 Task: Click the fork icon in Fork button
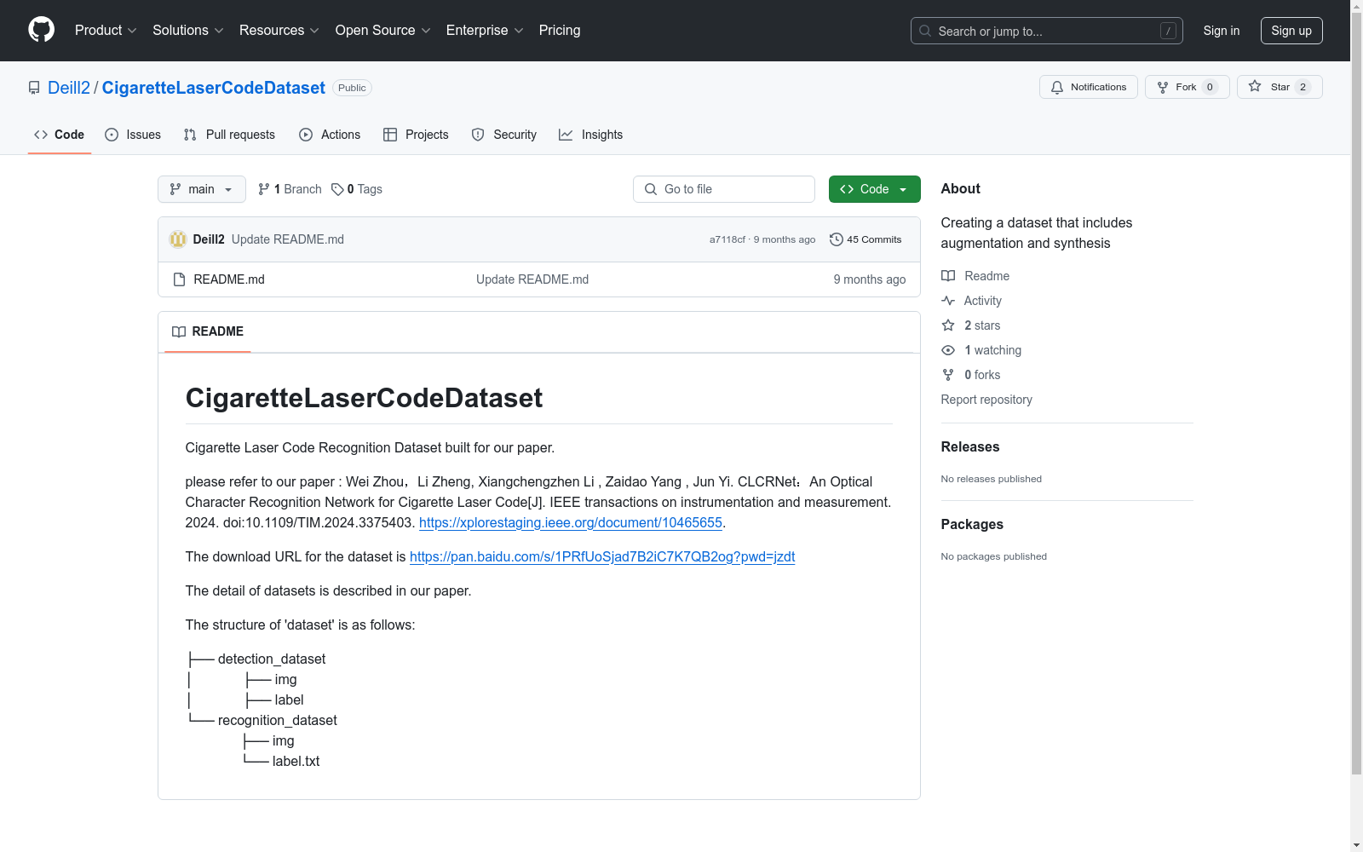(x=1163, y=87)
